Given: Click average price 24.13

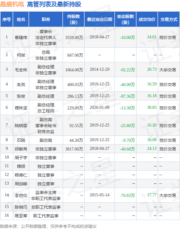Looking at the screenshot, I should coord(152,149).
